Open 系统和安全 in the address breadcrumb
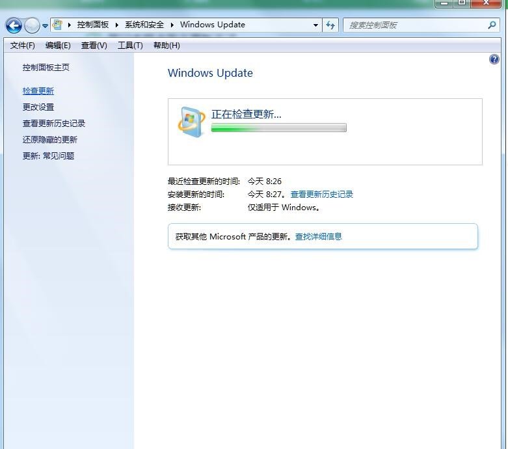This screenshot has height=449, width=508. [x=144, y=25]
